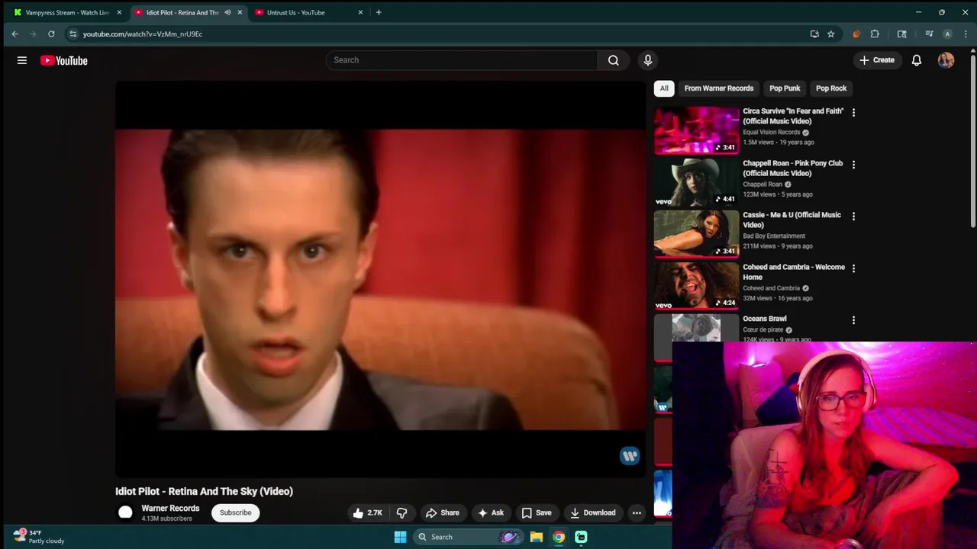Open File Explorer from the taskbar

click(x=537, y=537)
